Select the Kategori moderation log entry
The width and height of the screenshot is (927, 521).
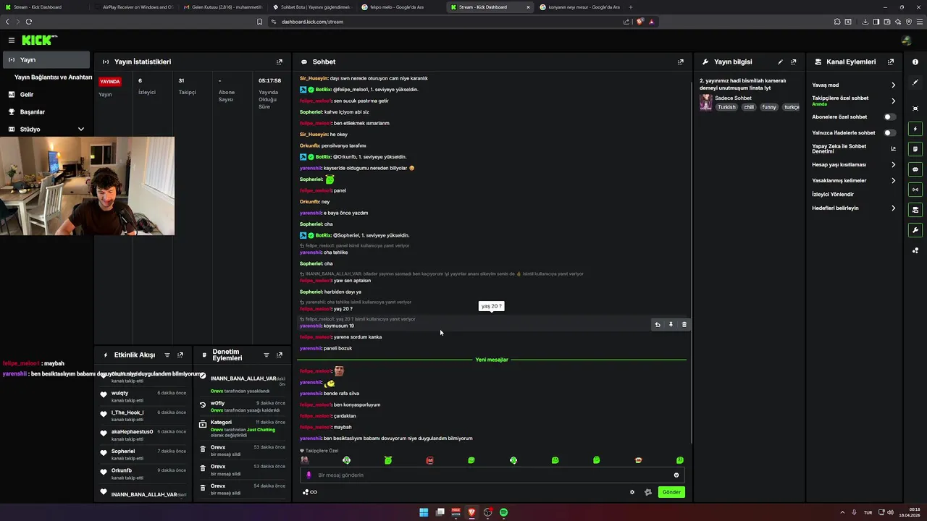[x=242, y=428]
